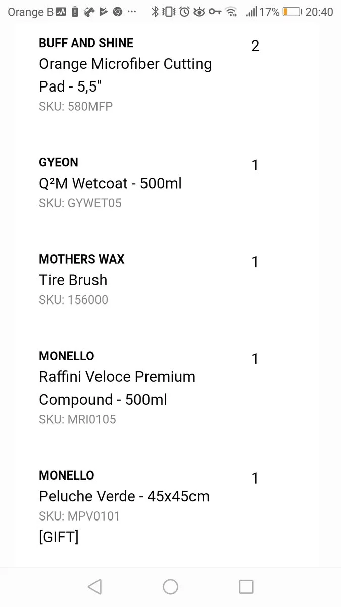The width and height of the screenshot is (341, 607).
Task: Tap the vibrate mode status icon
Action: (170, 12)
